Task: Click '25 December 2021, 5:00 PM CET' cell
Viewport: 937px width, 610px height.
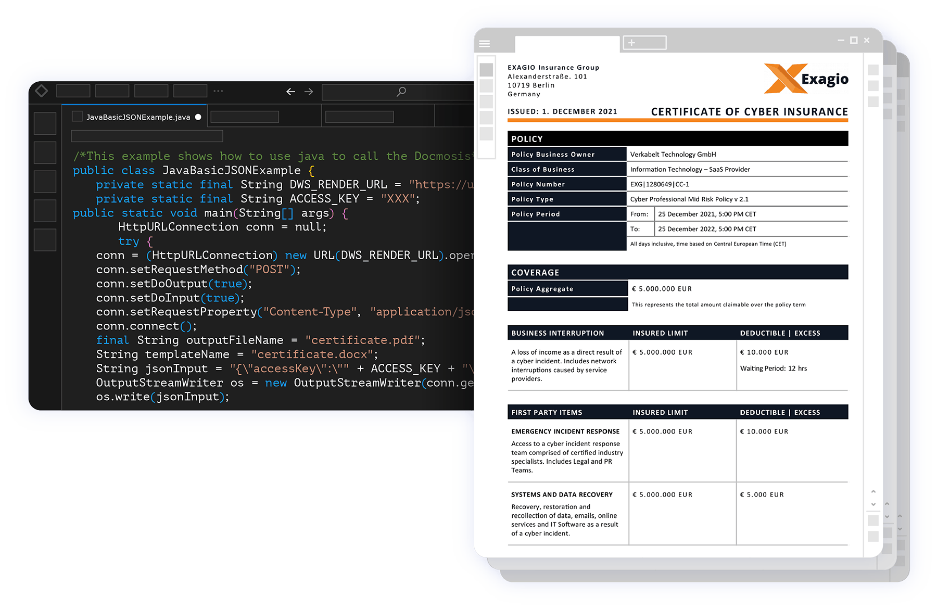Action: click(751, 214)
